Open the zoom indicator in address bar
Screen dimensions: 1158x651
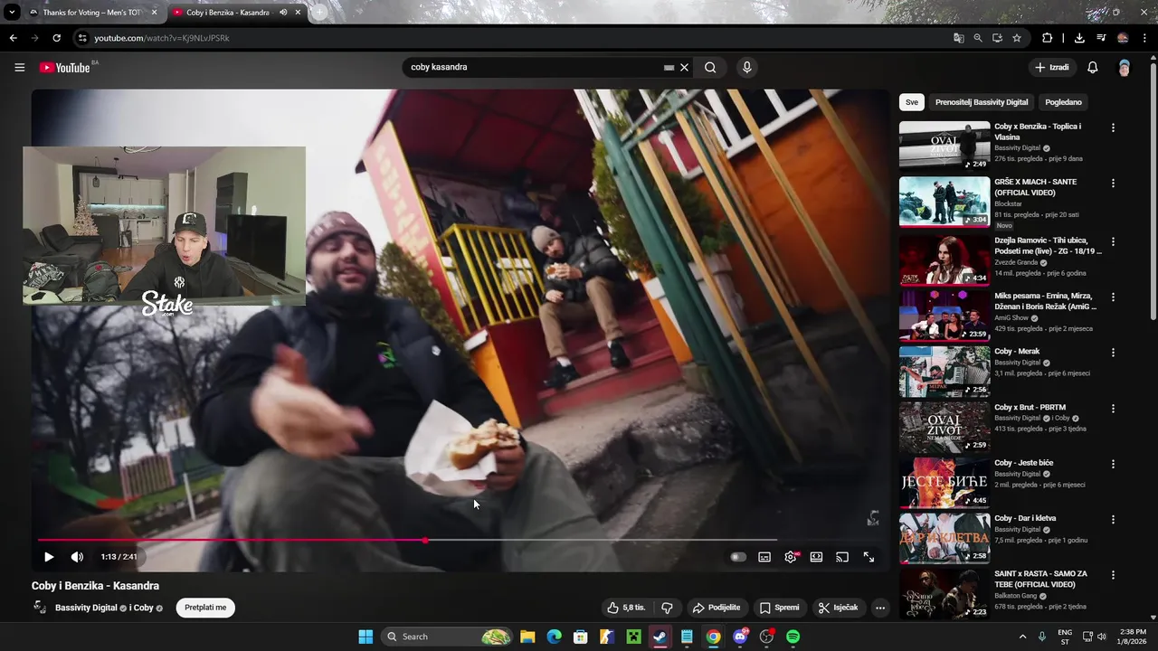[978, 38]
